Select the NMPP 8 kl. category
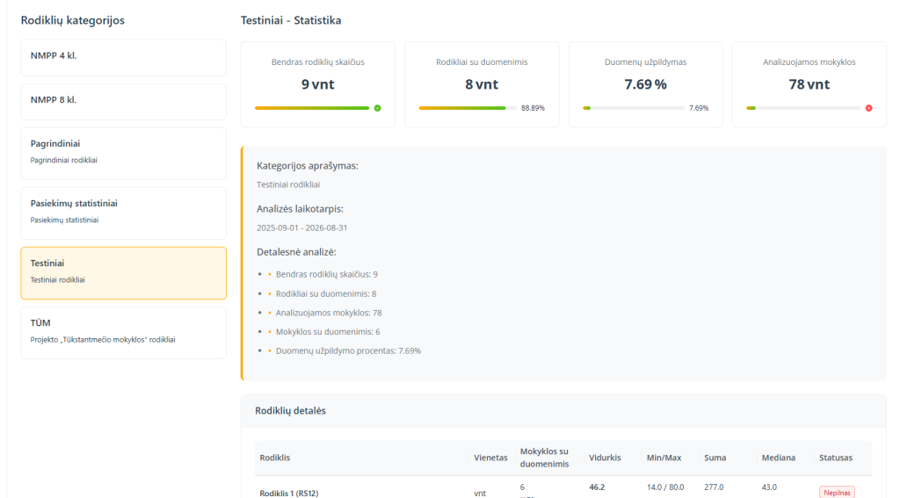Screen dimensions: 900x498 [123, 101]
